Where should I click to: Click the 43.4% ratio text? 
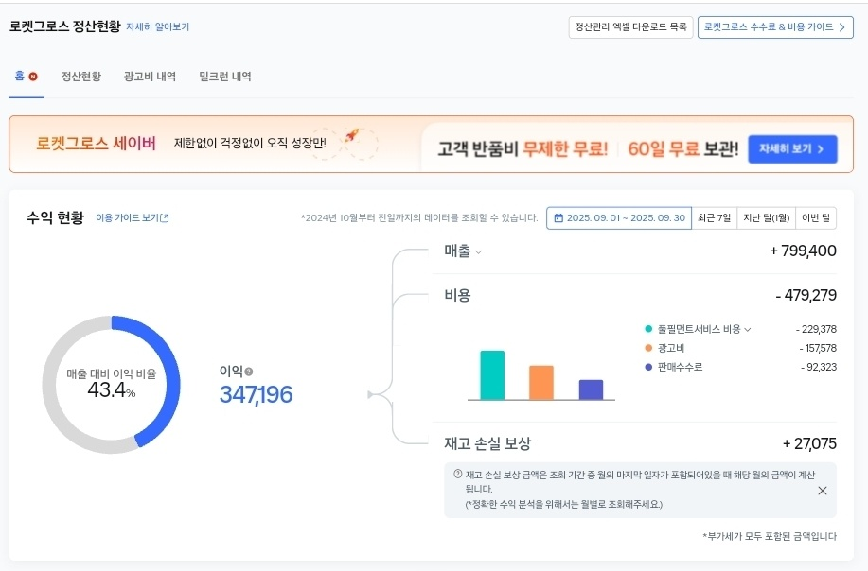[x=112, y=390]
